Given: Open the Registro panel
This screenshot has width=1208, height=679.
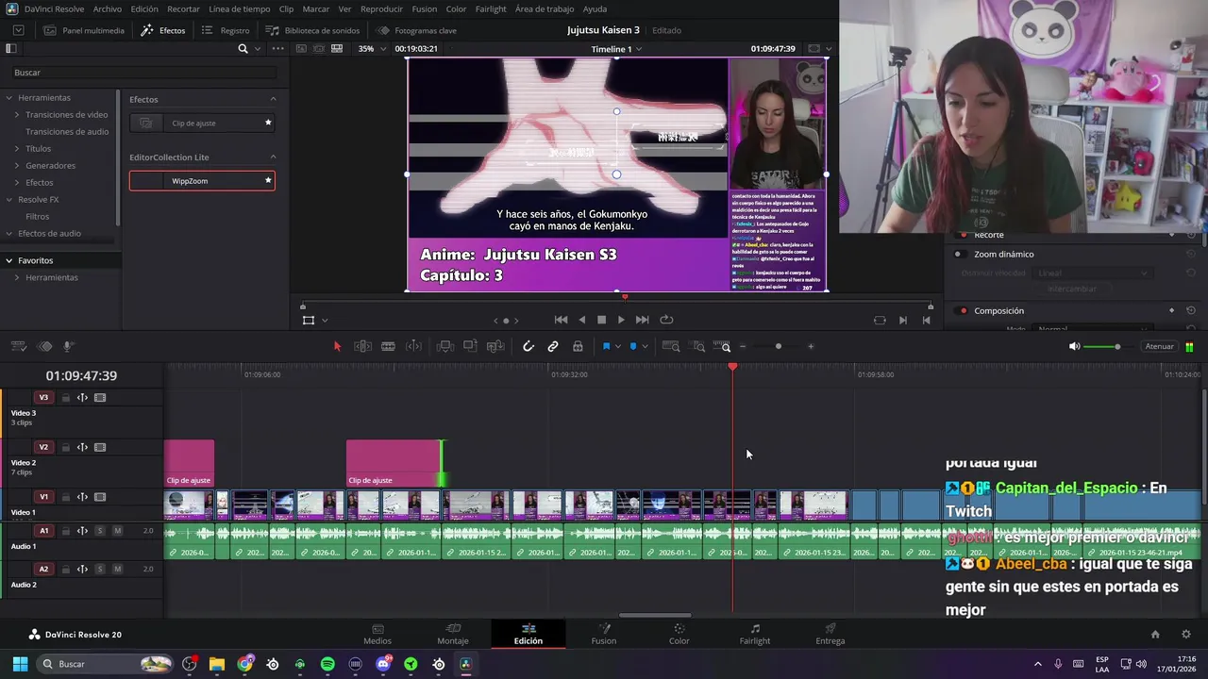Looking at the screenshot, I should point(226,30).
